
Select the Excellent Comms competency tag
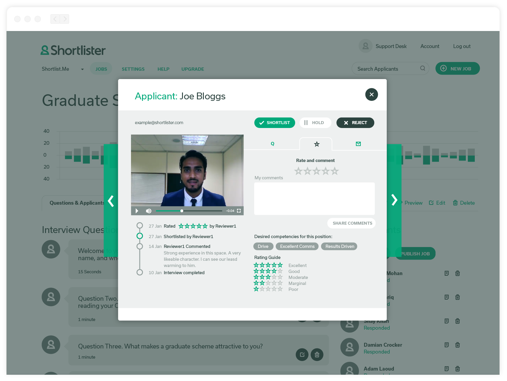(x=297, y=246)
